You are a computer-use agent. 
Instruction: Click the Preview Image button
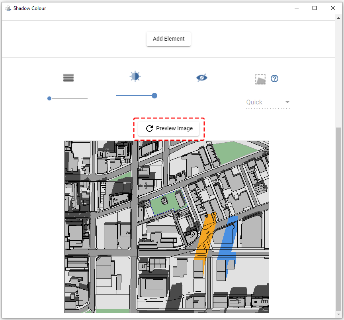pyautogui.click(x=169, y=128)
